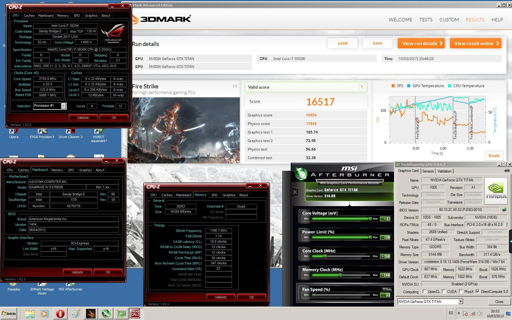Image resolution: width=512 pixels, height=320 pixels.
Task: Open the Graphics tab in the mainboard CPU-Z window
Action: 85,170
